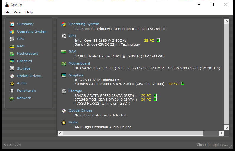Click the horizontal scrollbar right arrow
This screenshot has width=235, height=151.
tap(221, 133)
